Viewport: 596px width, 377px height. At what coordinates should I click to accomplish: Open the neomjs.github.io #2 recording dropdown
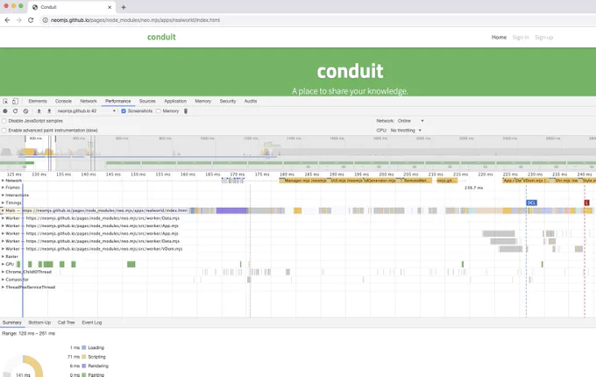[86, 111]
